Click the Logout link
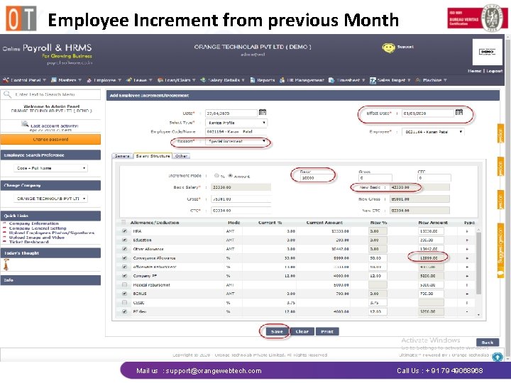This screenshot has height=383, width=511. click(495, 71)
